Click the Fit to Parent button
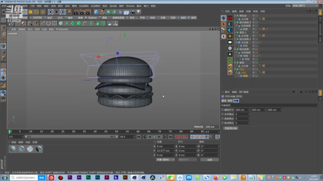Image resolution: width=323 pixels, height=181 pixels. point(231,128)
